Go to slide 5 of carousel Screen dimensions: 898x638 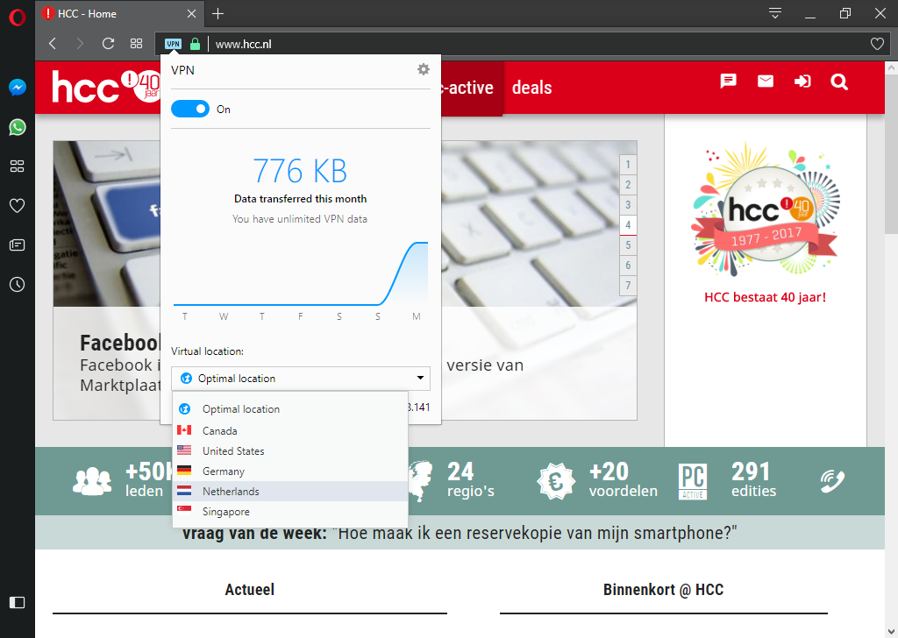click(x=628, y=245)
